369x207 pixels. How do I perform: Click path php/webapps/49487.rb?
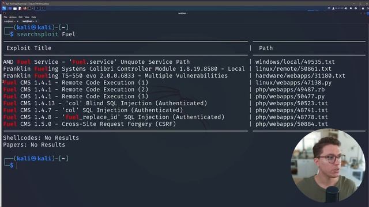pyautogui.click(x=290, y=90)
